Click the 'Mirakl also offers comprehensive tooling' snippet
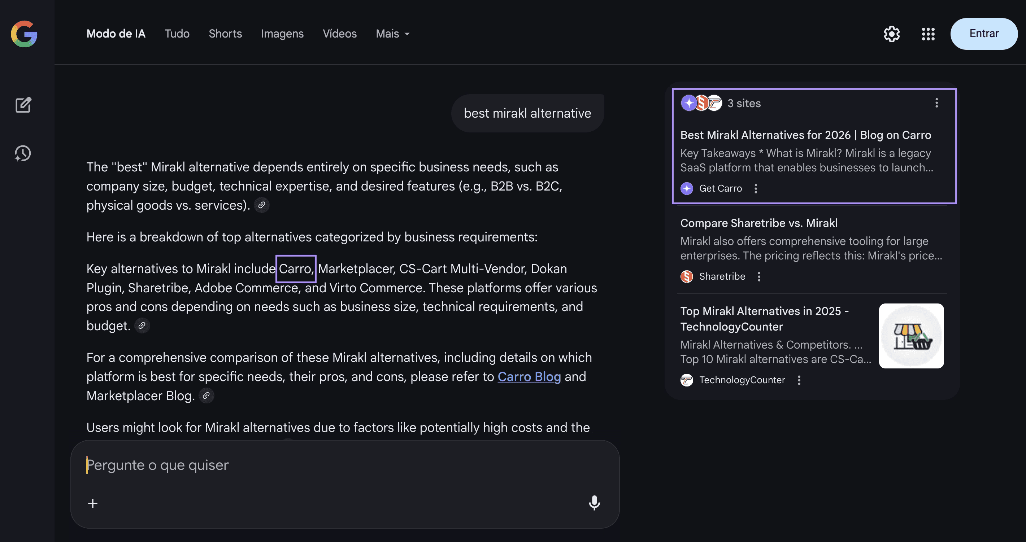1026x542 pixels. click(811, 249)
